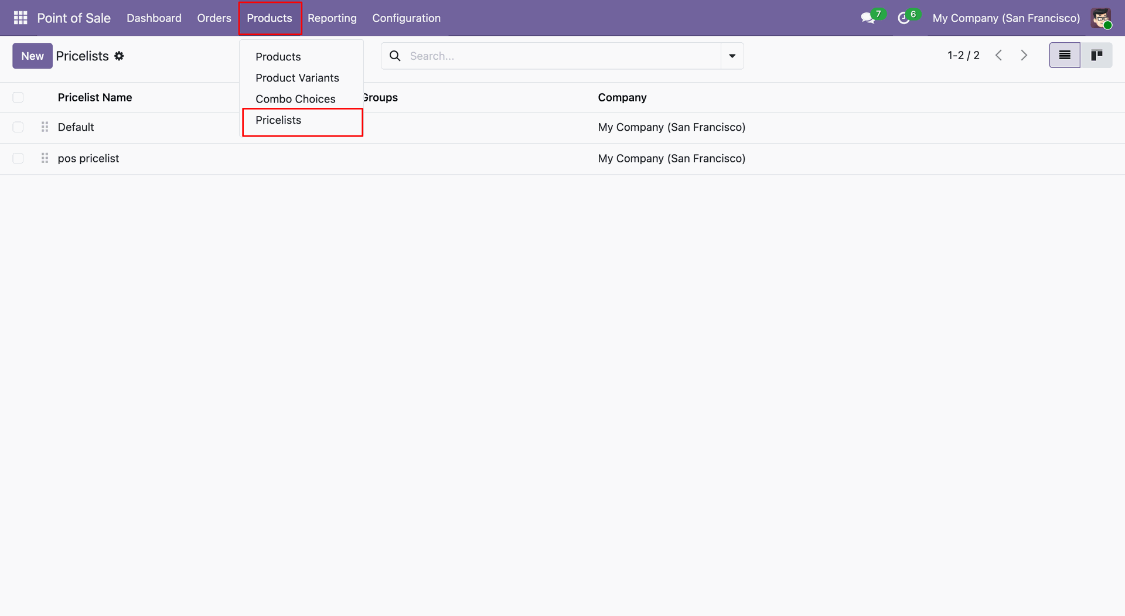Open the Default pricelist record
This screenshot has width=1125, height=616.
[x=76, y=127]
